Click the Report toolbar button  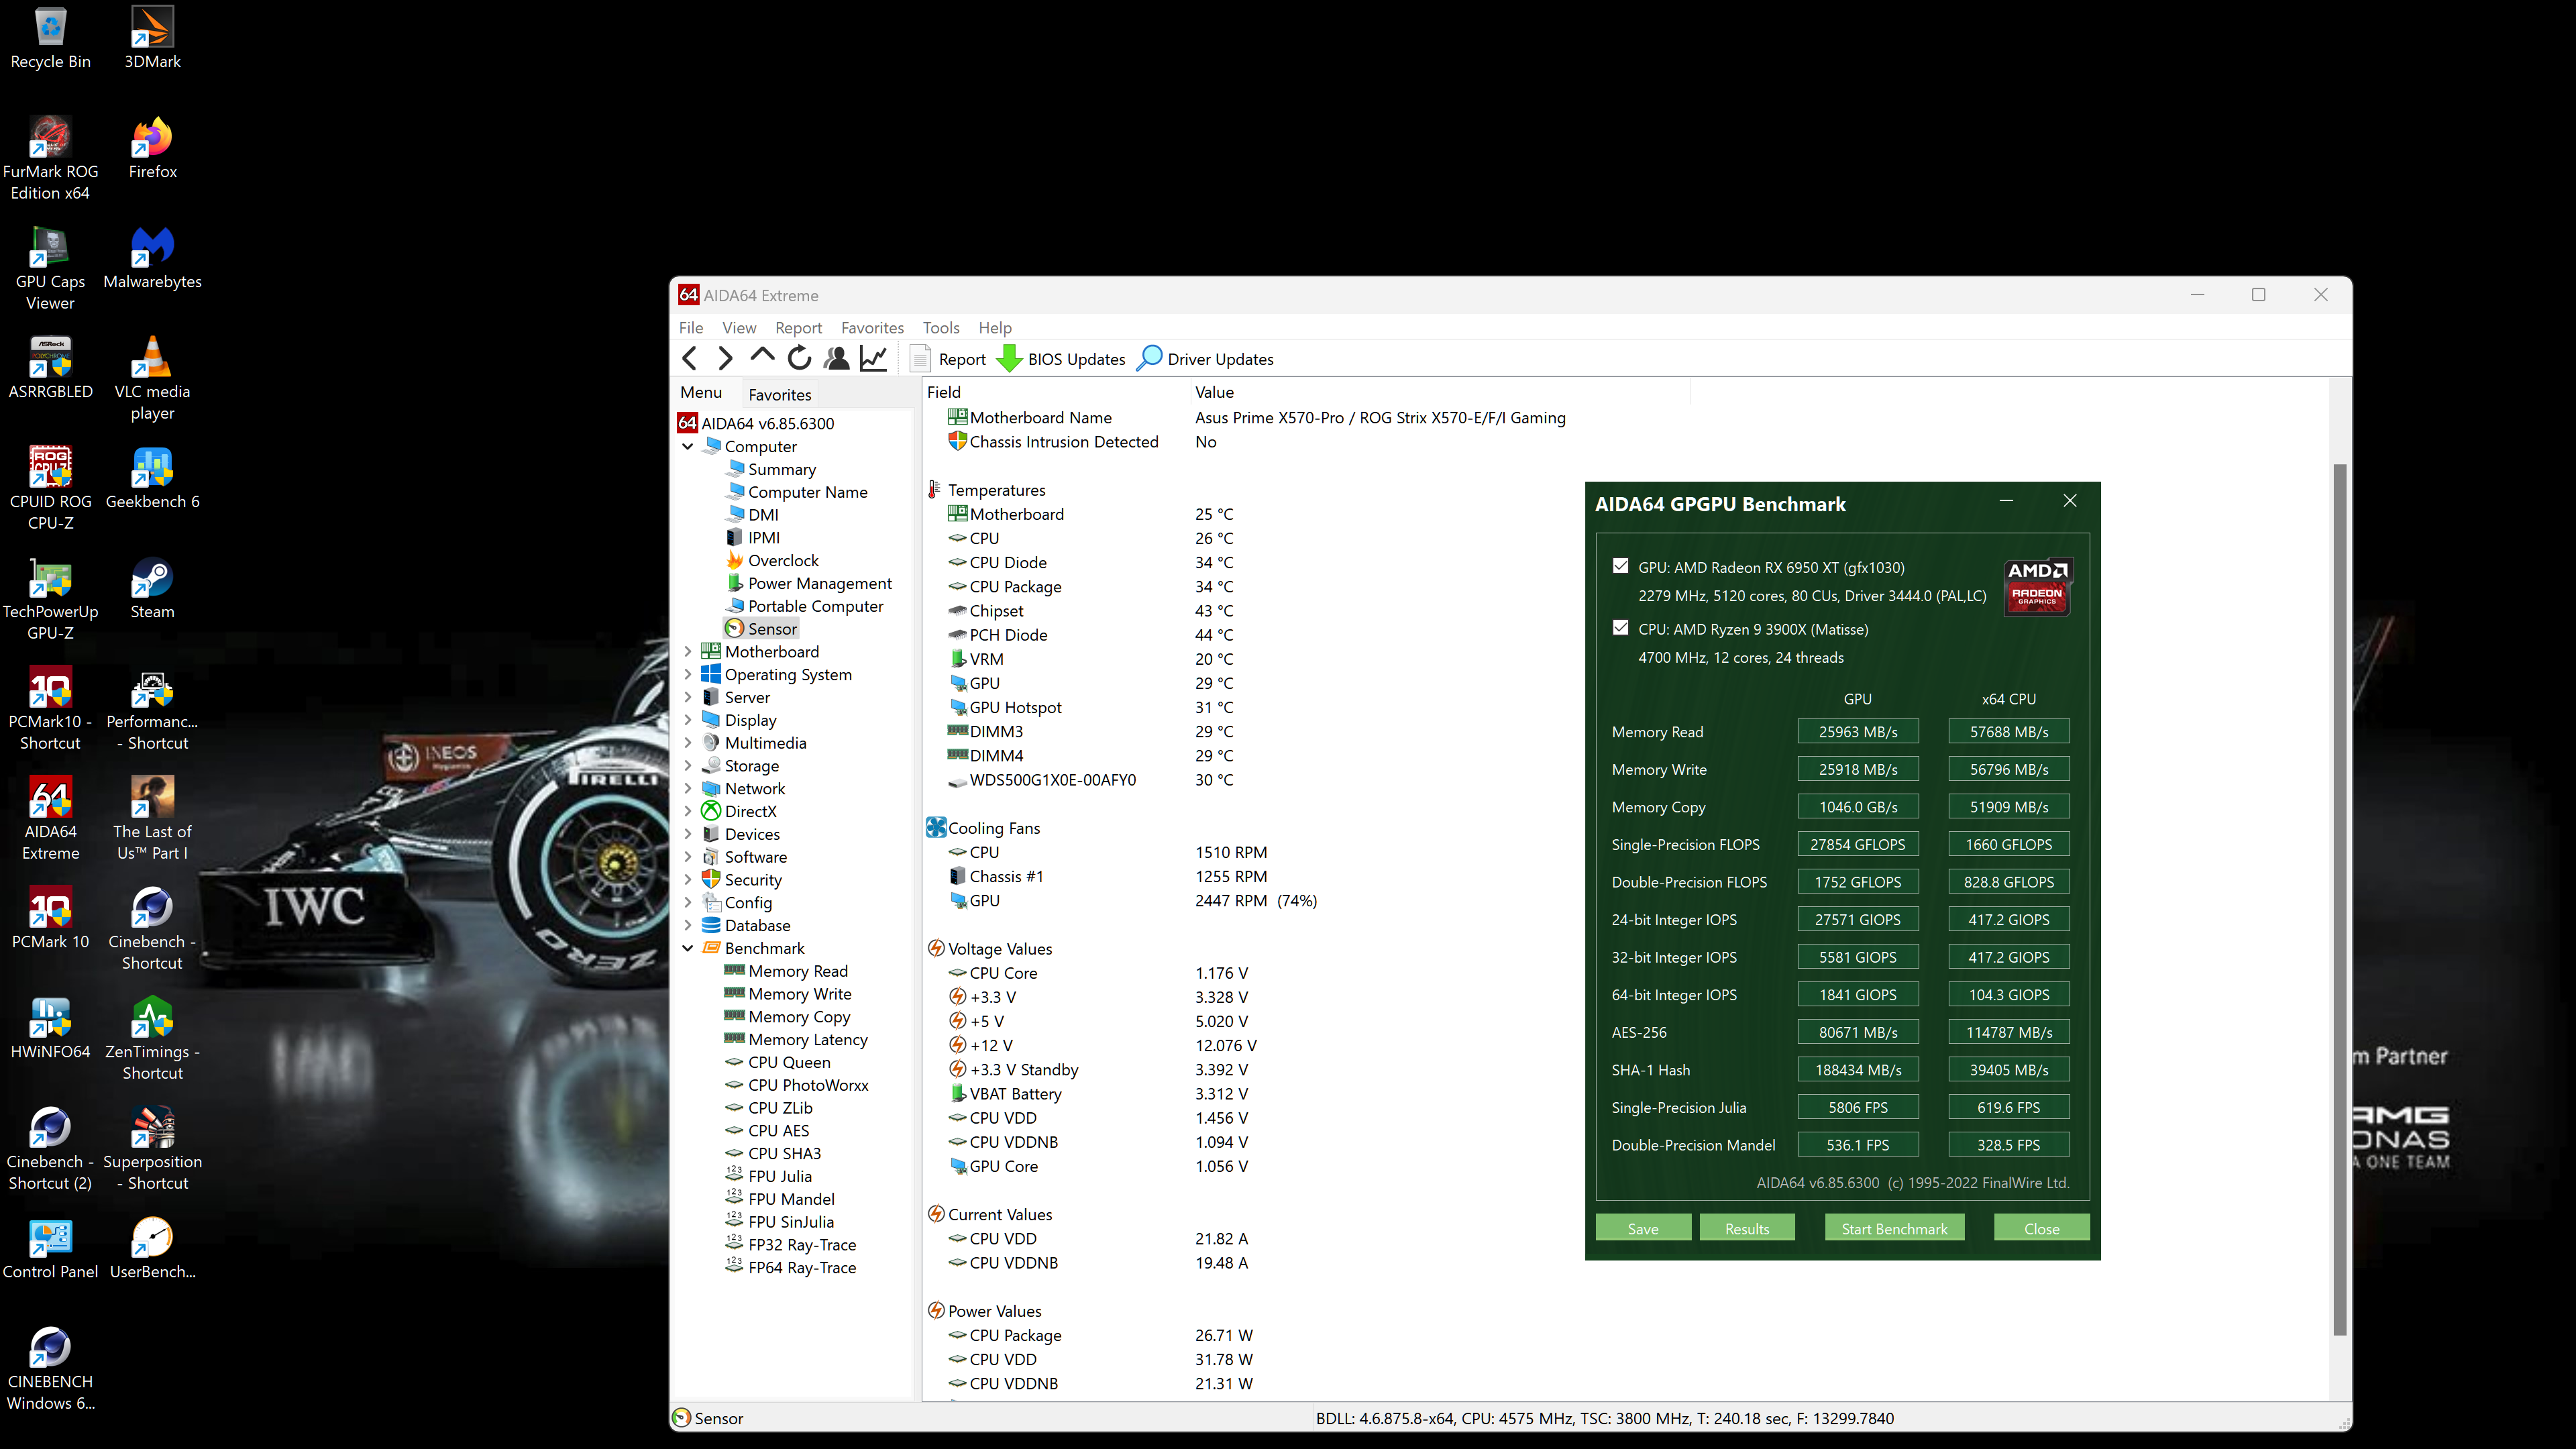(948, 359)
